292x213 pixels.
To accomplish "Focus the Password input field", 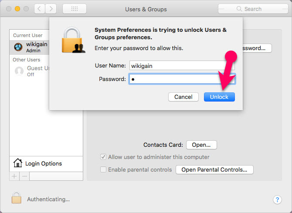I will coord(182,79).
